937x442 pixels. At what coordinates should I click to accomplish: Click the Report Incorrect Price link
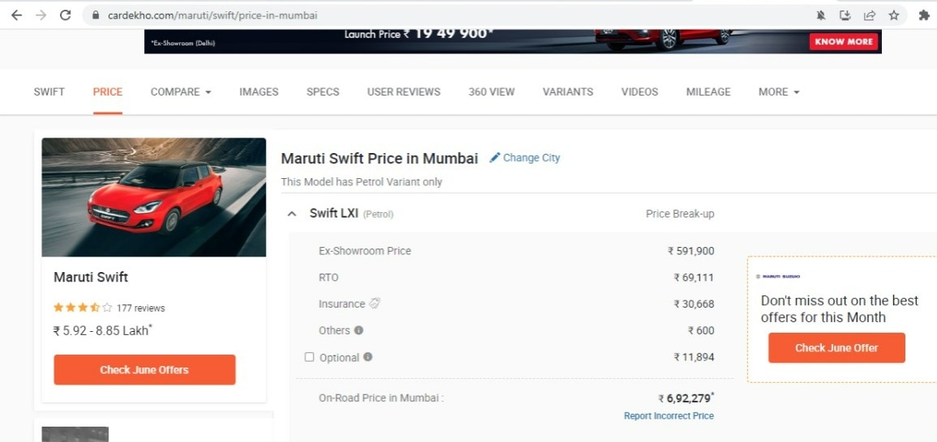pyautogui.click(x=669, y=416)
